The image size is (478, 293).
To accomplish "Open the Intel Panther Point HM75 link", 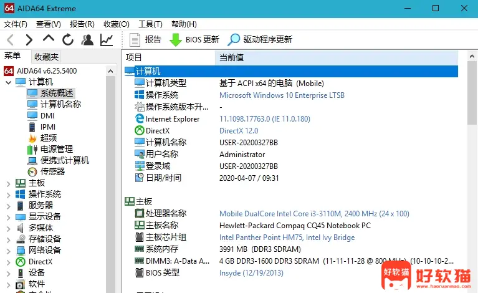I will [287, 238].
